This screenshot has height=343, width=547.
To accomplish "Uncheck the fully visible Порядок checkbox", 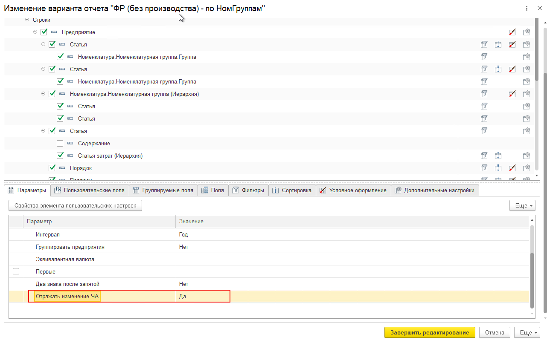I will pyautogui.click(x=52, y=168).
